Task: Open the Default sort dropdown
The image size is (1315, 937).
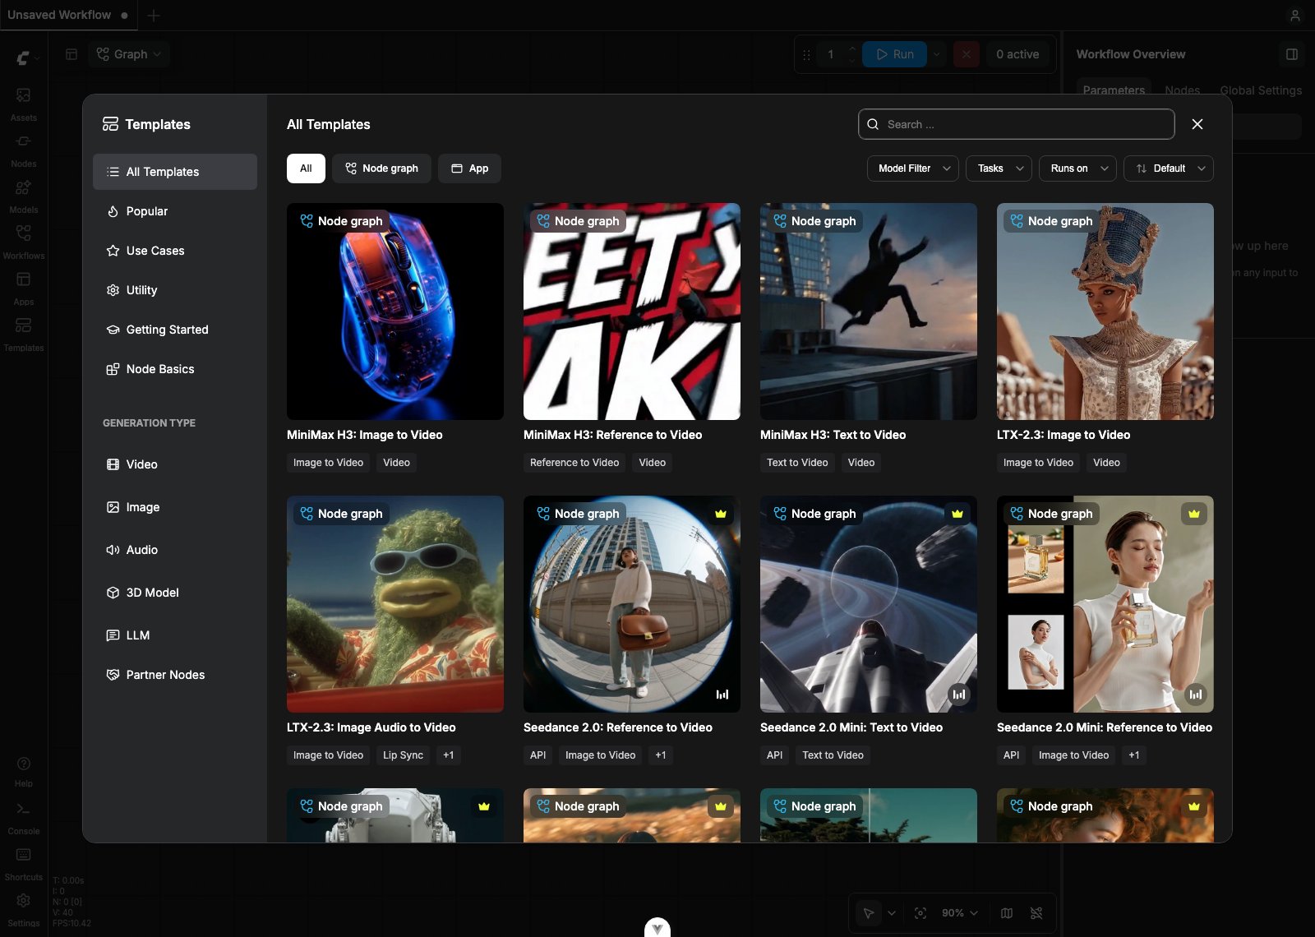Action: 1169,168
